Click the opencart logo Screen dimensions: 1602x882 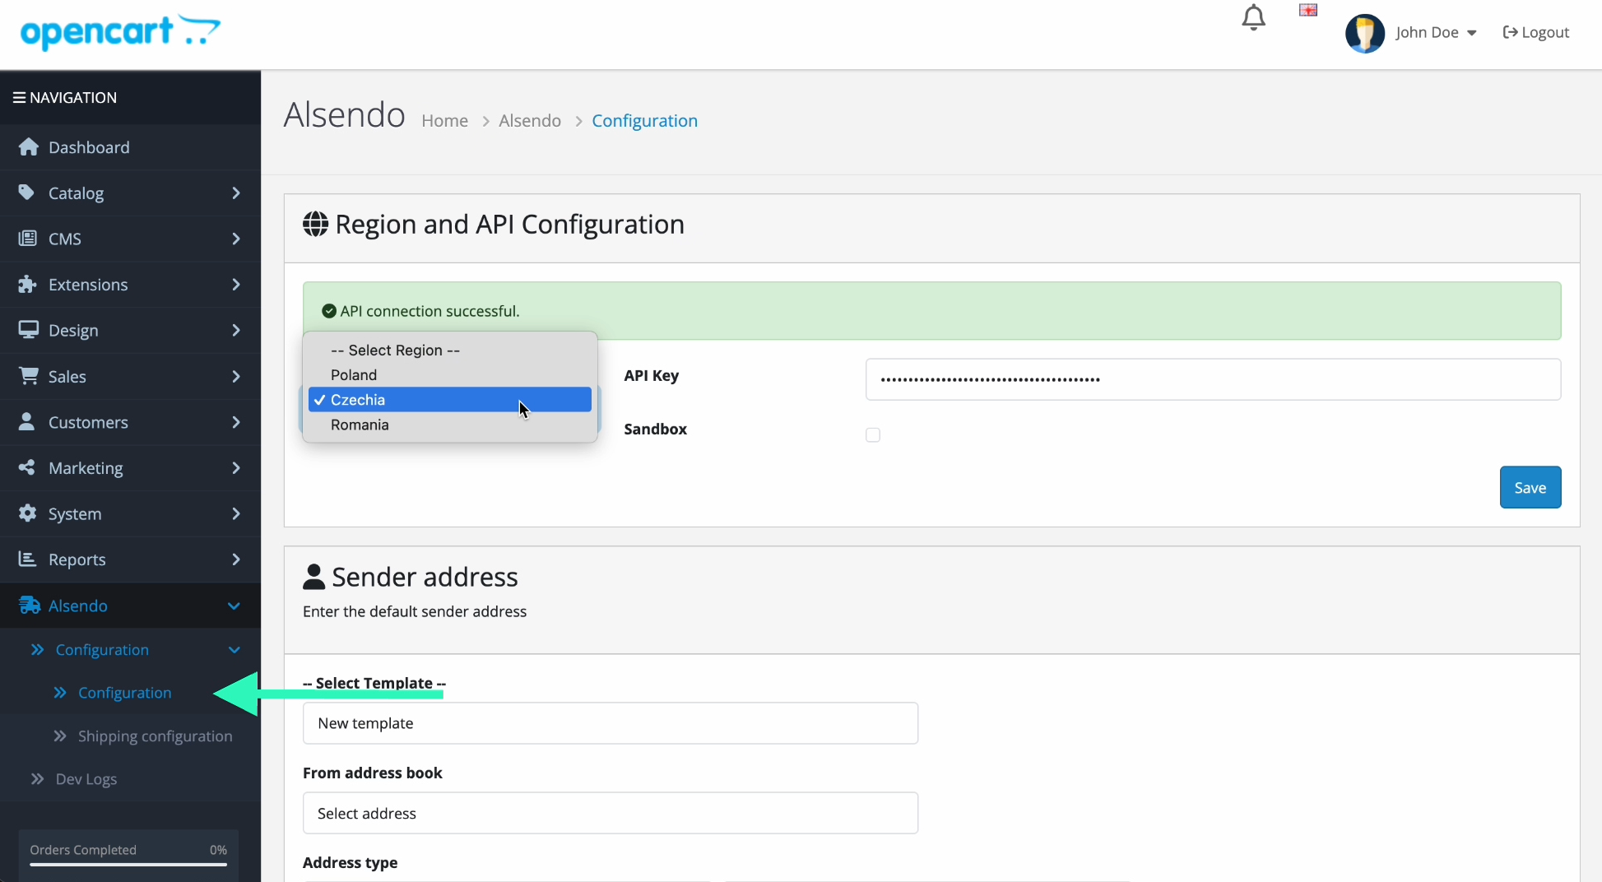click(x=120, y=31)
